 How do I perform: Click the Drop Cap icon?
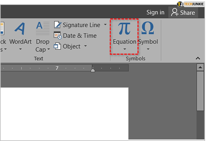(x=43, y=29)
